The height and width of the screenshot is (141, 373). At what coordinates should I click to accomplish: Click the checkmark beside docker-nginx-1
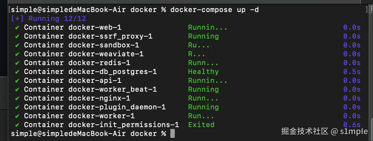17,98
